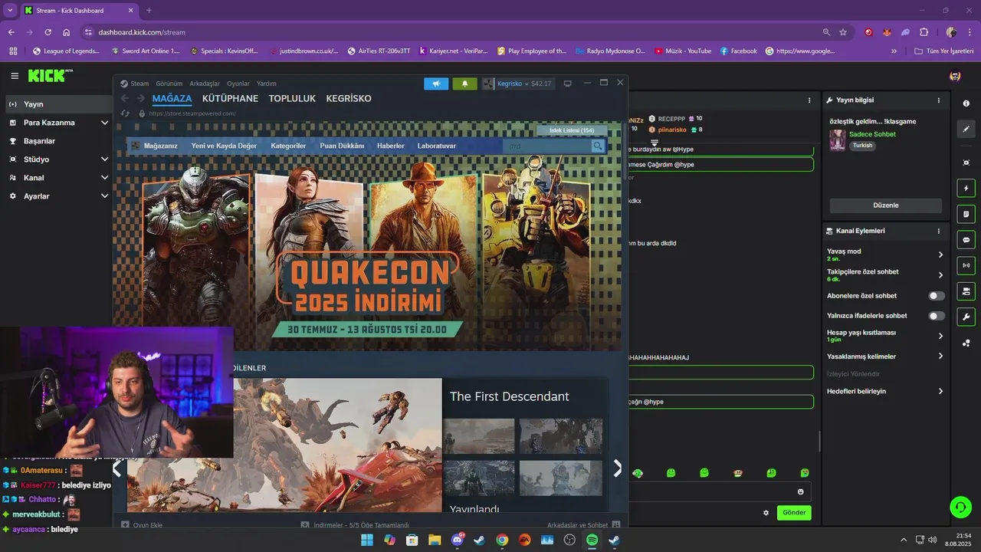Open The First Descendant title

[x=510, y=396]
